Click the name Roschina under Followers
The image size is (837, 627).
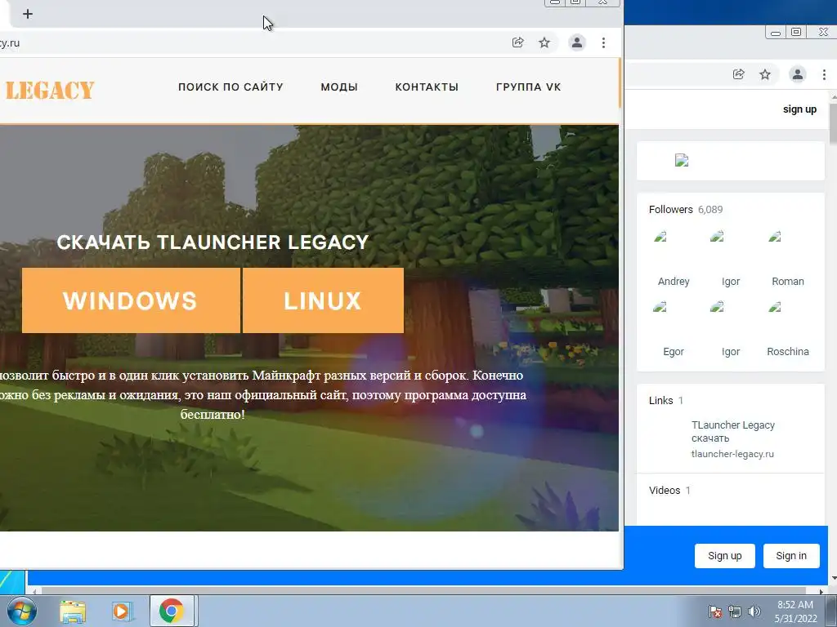coord(788,352)
